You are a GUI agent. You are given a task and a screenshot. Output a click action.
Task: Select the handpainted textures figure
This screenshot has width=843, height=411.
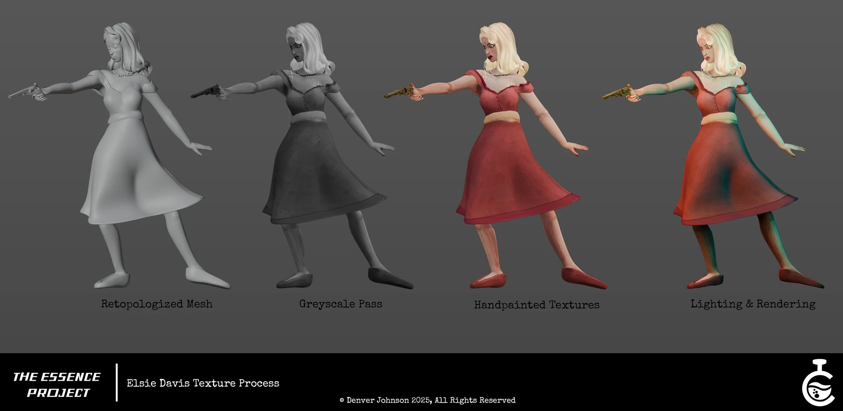(x=496, y=156)
